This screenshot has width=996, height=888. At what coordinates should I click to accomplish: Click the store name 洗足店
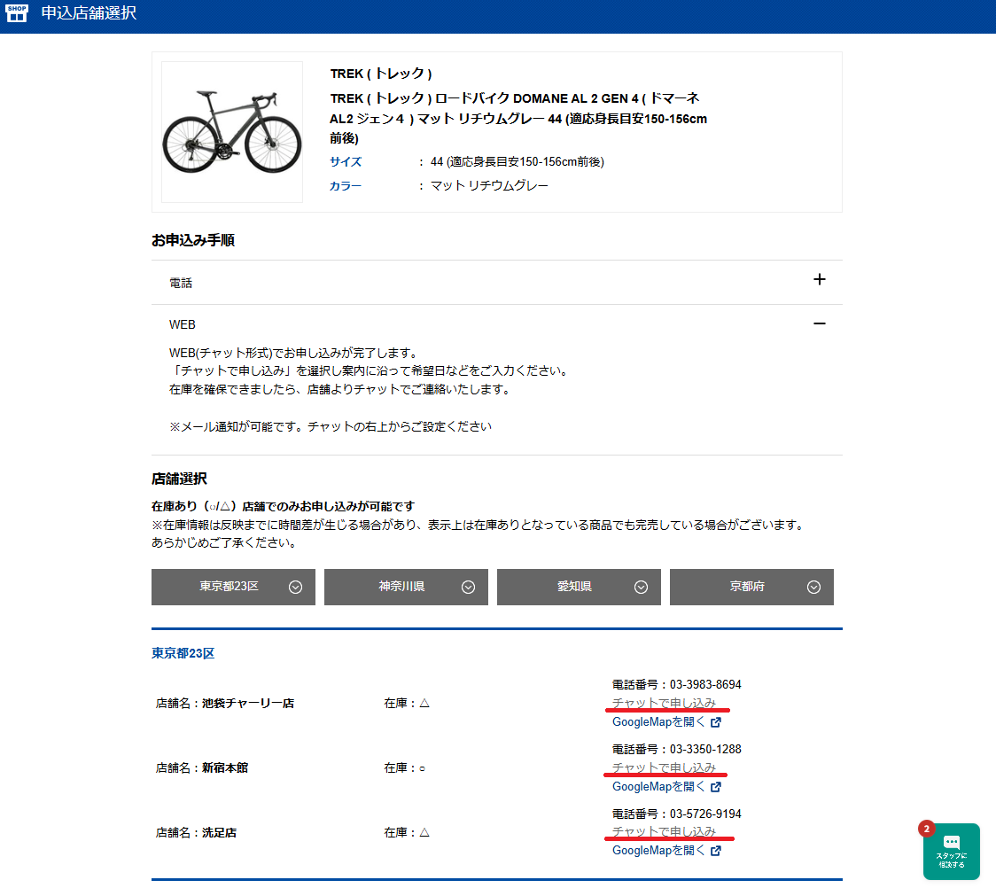[x=219, y=833]
